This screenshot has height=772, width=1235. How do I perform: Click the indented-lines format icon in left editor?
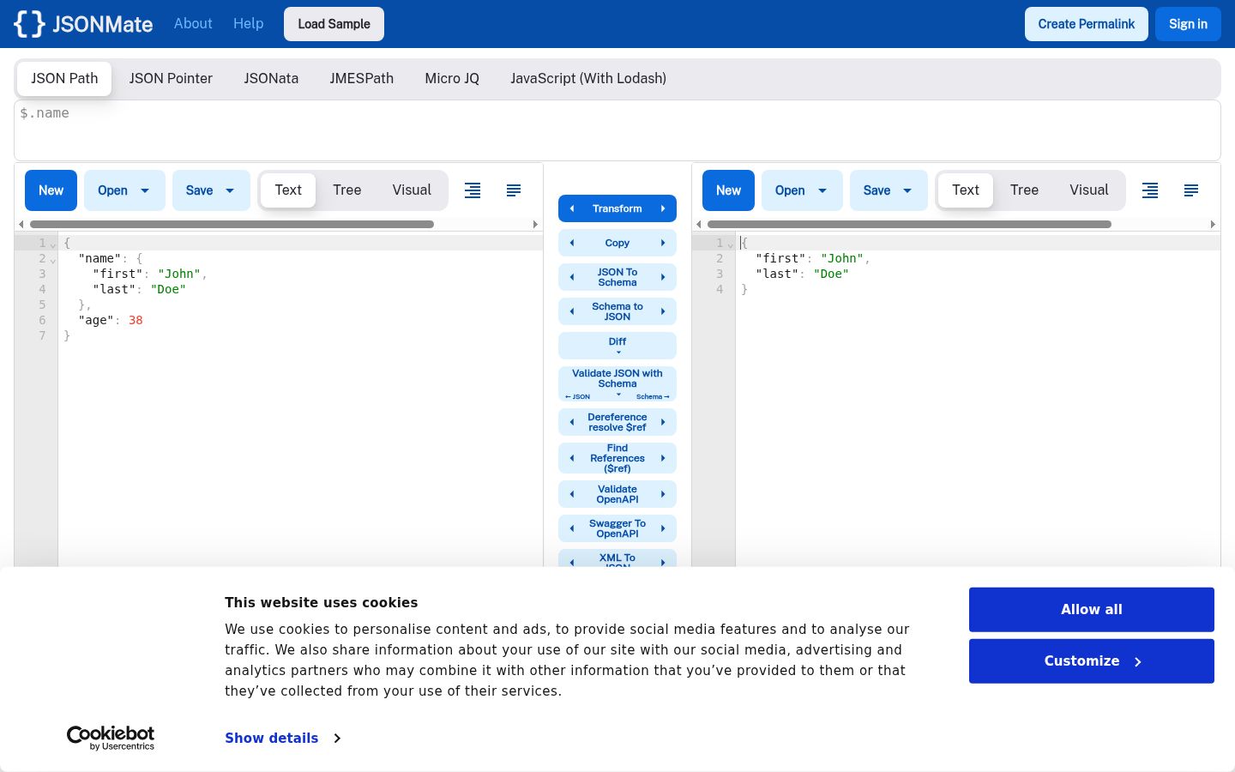473,190
